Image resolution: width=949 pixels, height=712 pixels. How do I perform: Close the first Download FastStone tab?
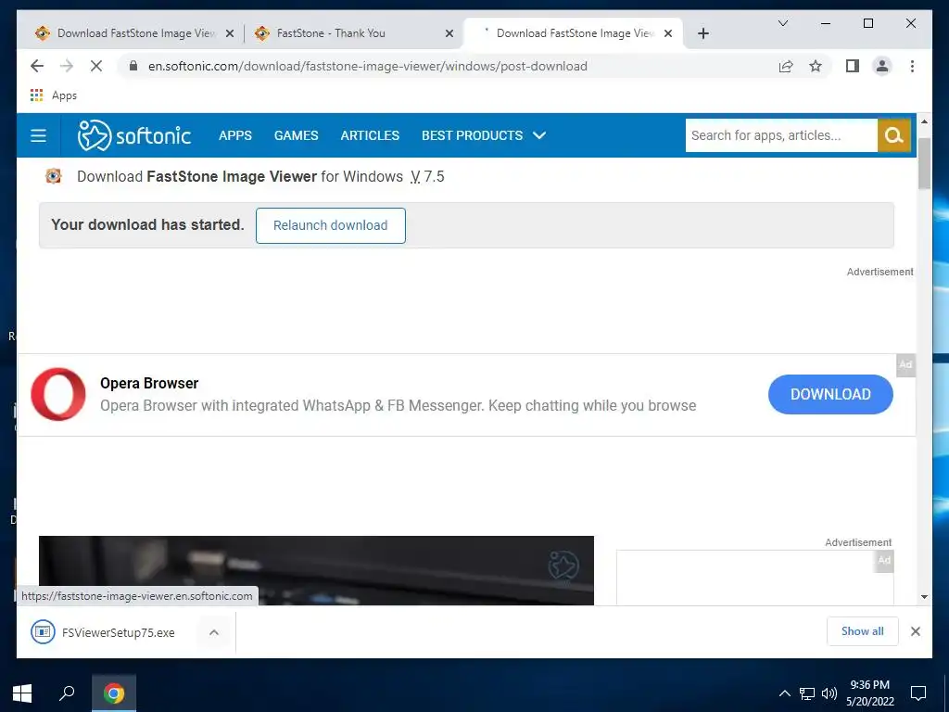point(230,33)
